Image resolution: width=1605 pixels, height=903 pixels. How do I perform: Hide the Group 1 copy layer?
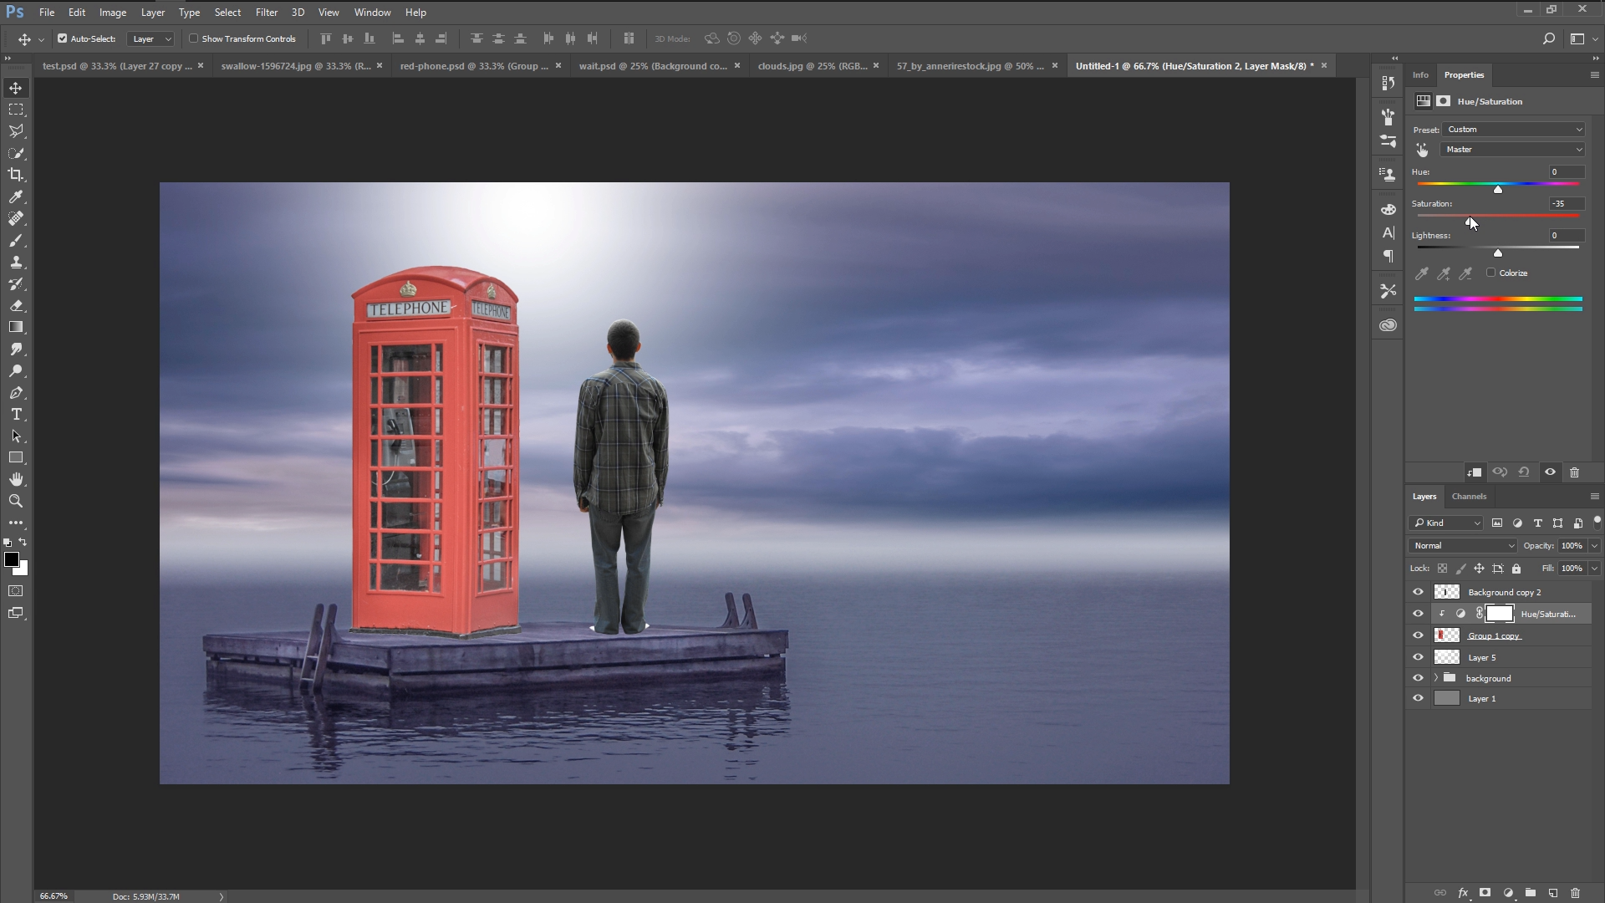(1418, 635)
